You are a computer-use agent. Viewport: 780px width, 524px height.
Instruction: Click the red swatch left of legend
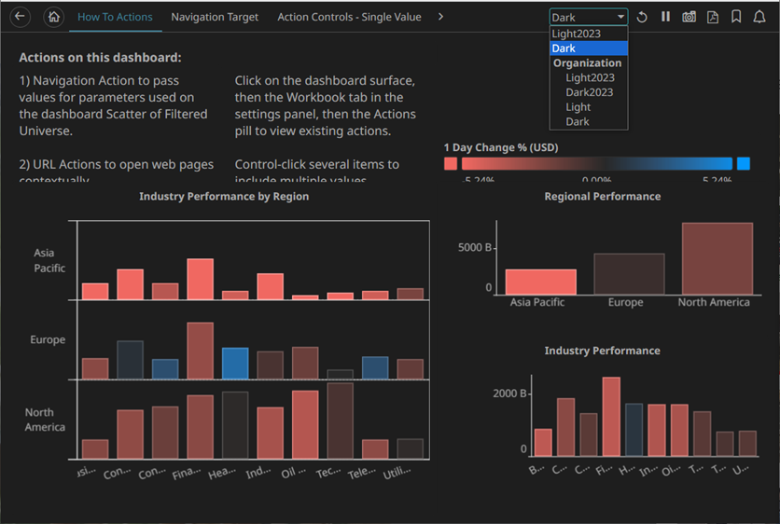(451, 164)
